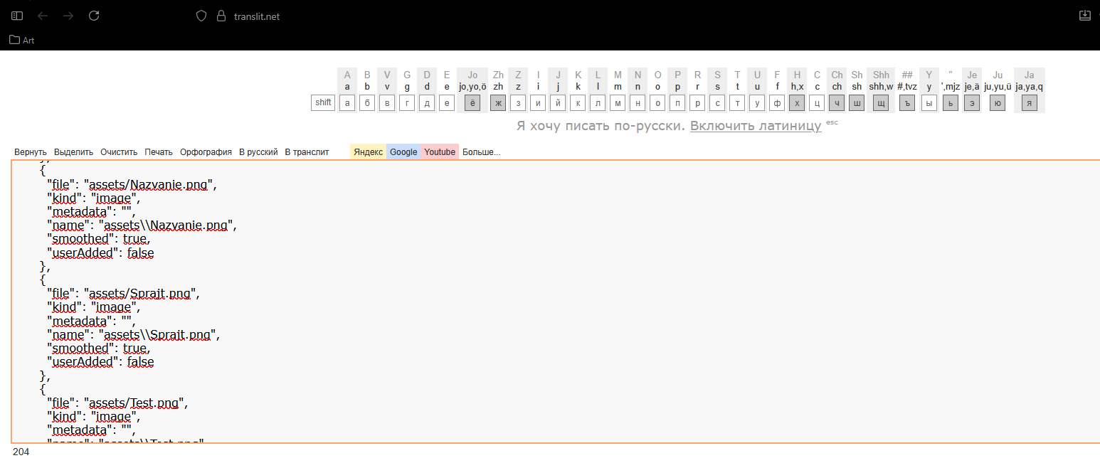Image resolution: width=1100 pixels, height=463 pixels.
Task: Click Включить латиницу to switch layout
Action: pos(755,126)
